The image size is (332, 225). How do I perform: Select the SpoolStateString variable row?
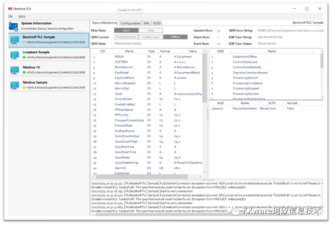[147, 163]
